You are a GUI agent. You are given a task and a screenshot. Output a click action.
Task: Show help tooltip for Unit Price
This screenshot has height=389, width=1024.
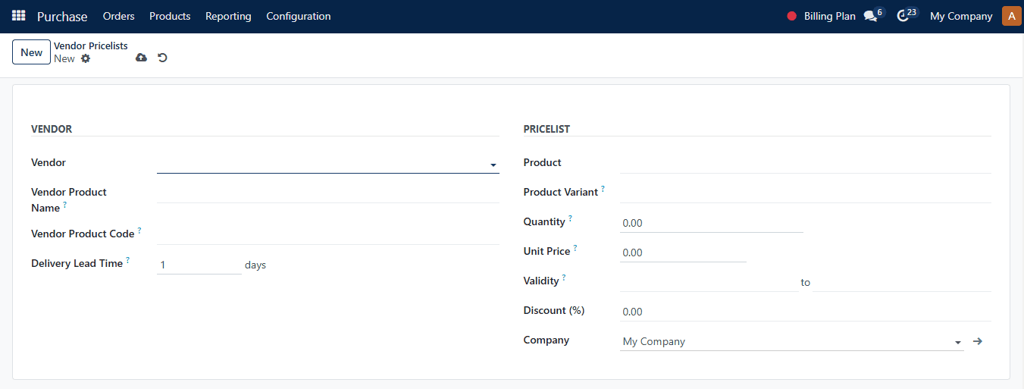tap(575, 247)
